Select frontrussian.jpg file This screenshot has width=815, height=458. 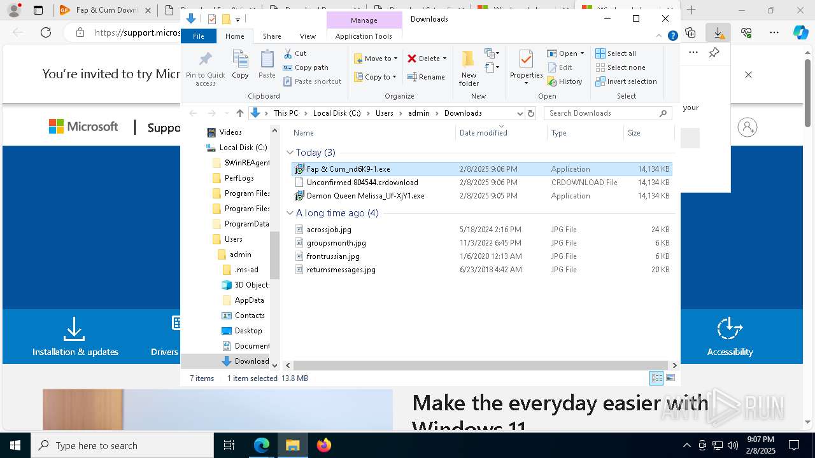click(481, 256)
